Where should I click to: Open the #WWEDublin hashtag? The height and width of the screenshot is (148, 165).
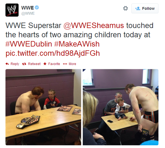click(x=29, y=44)
